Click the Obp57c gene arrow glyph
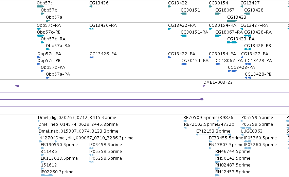 pyautogui.click(x=40, y=7)
